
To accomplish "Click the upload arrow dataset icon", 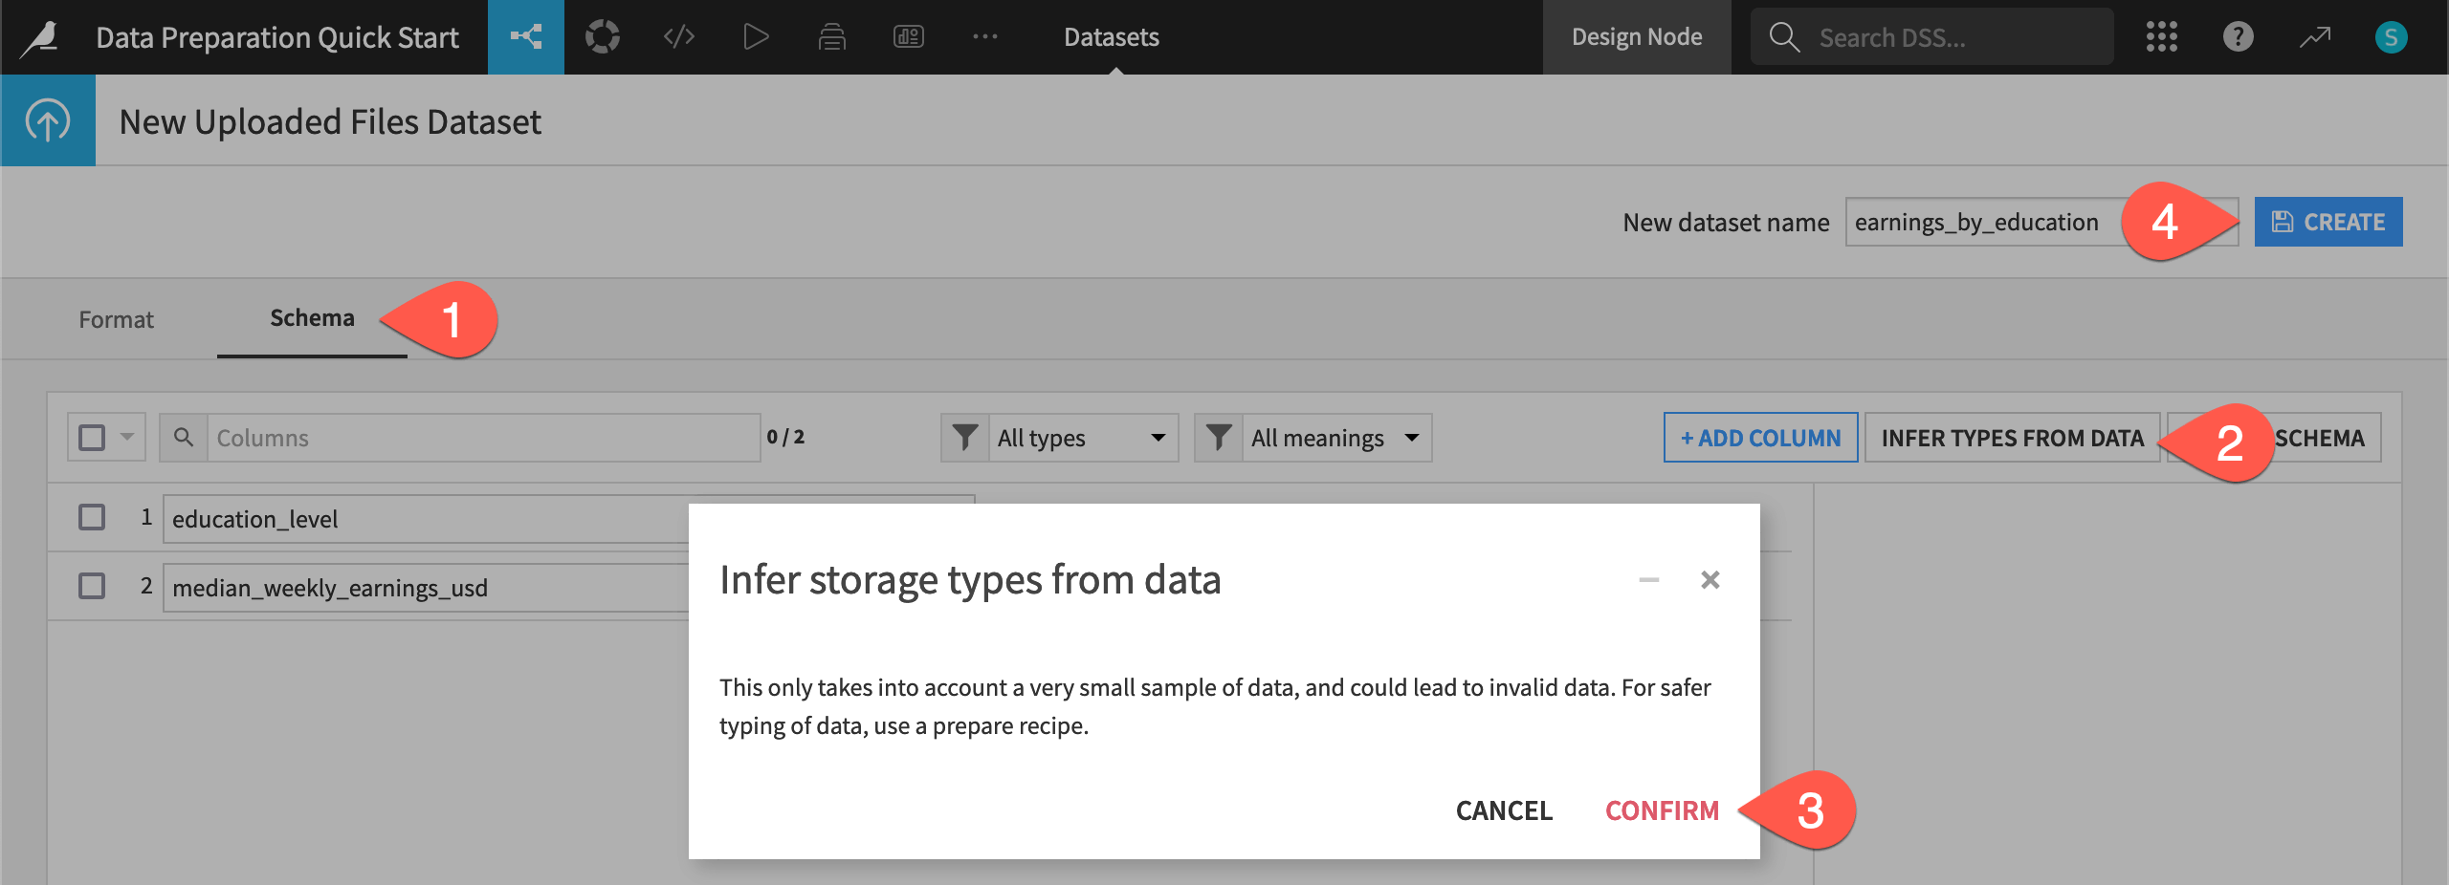I will (48, 120).
